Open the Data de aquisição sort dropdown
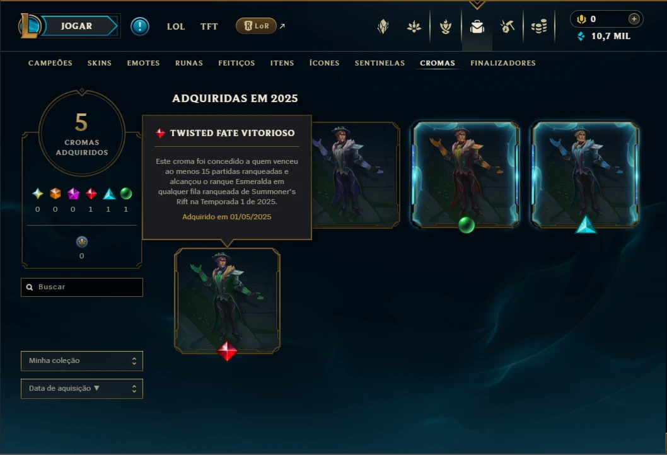667x455 pixels. tap(82, 388)
